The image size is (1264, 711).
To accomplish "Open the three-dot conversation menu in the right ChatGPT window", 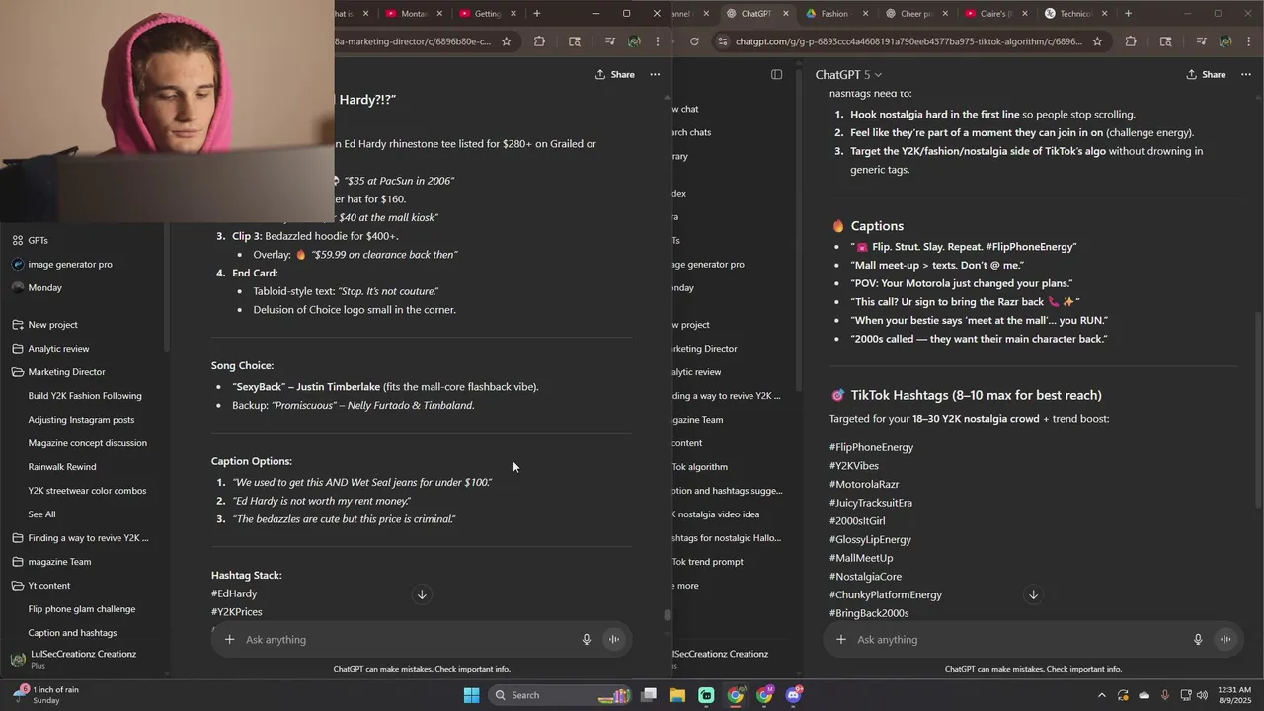I will (x=1246, y=75).
